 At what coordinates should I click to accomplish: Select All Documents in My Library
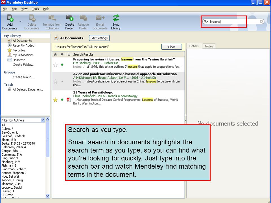point(22,41)
